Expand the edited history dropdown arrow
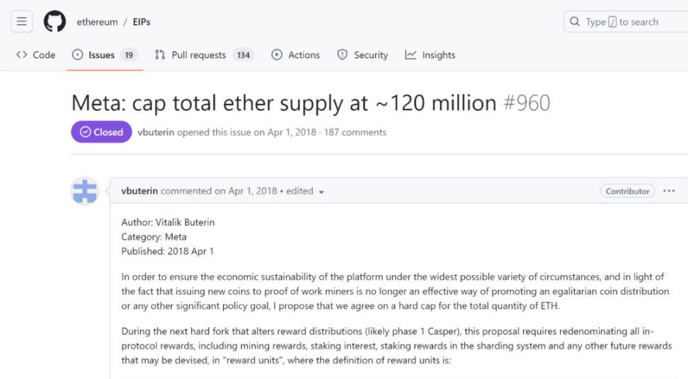Screen dimensions: 688x379 click(x=321, y=192)
